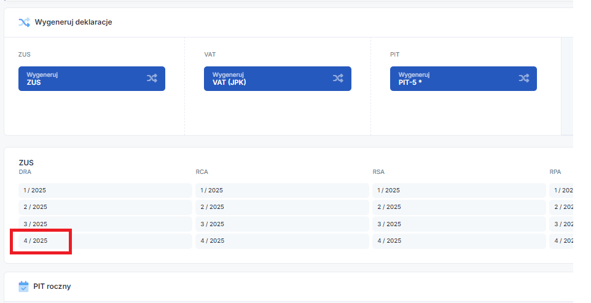Click the shuffle icon beside Wygeneruj deklaracje heading
Image resolution: width=591 pixels, height=303 pixels.
click(x=24, y=22)
